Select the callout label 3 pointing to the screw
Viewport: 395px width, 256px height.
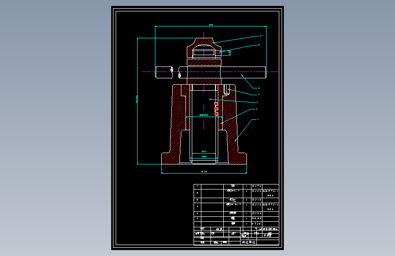(257, 102)
